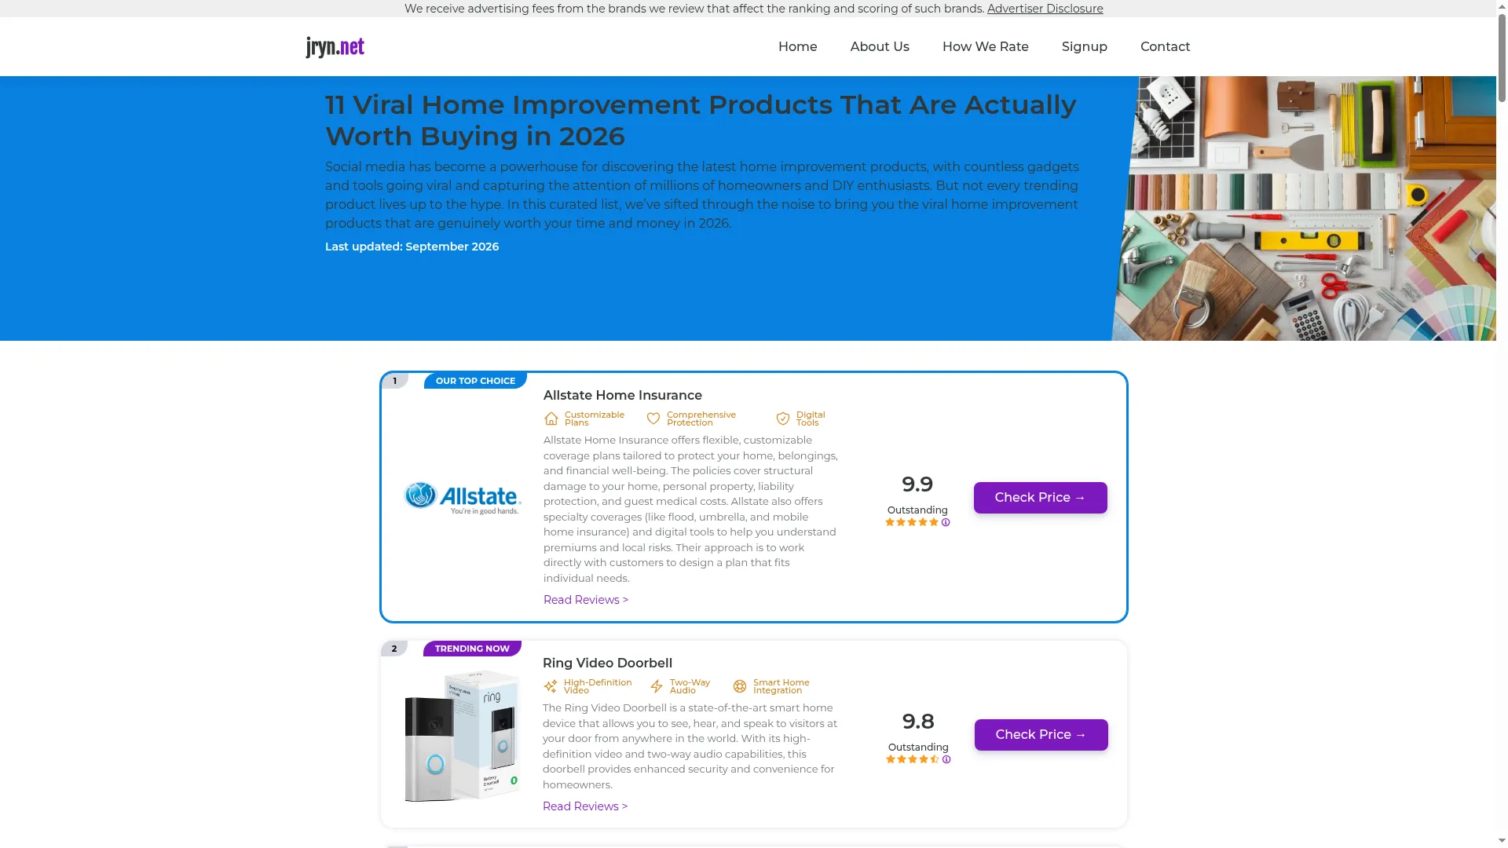Click the sparkle icon beside High-Definition Video
Screen dimensions: 1508x848
point(551,686)
